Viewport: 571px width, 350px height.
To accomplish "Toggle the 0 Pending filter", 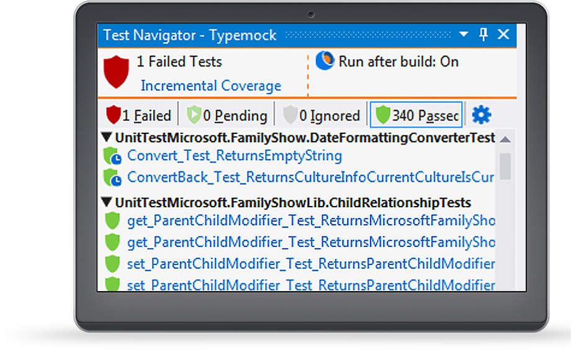I will (x=227, y=115).
